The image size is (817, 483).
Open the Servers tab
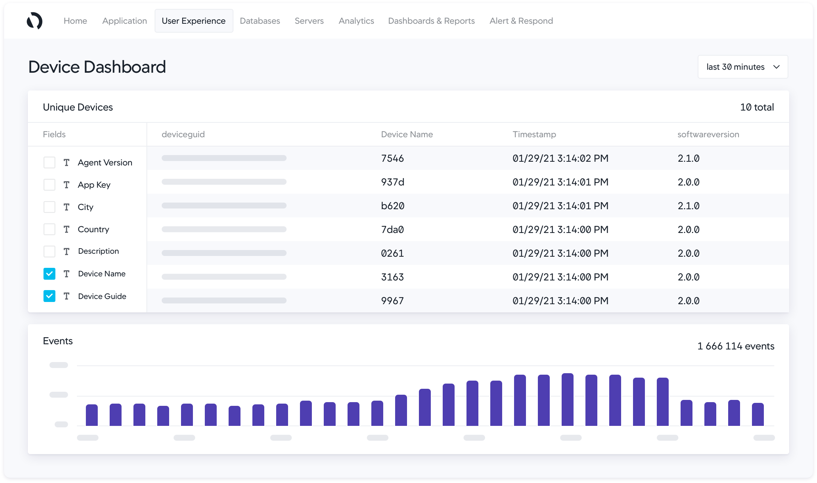tap(309, 21)
